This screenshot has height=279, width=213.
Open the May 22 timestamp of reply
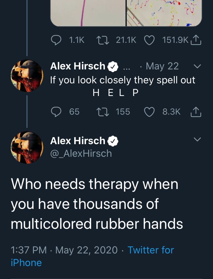pos(162,66)
